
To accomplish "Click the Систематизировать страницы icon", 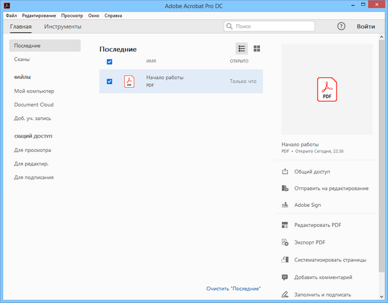I will pyautogui.click(x=285, y=260).
